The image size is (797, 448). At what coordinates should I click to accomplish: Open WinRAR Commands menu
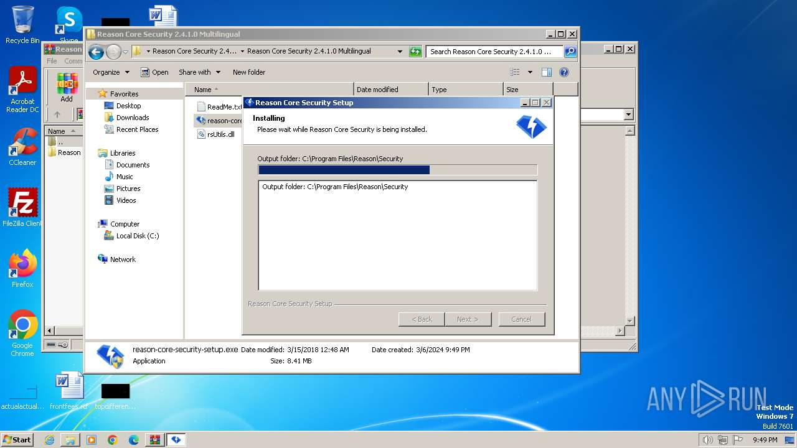(73, 61)
